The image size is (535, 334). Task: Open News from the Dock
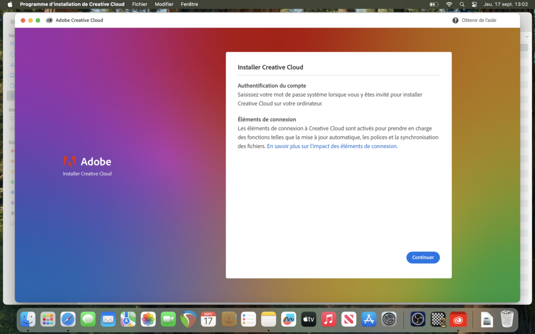pyautogui.click(x=348, y=319)
